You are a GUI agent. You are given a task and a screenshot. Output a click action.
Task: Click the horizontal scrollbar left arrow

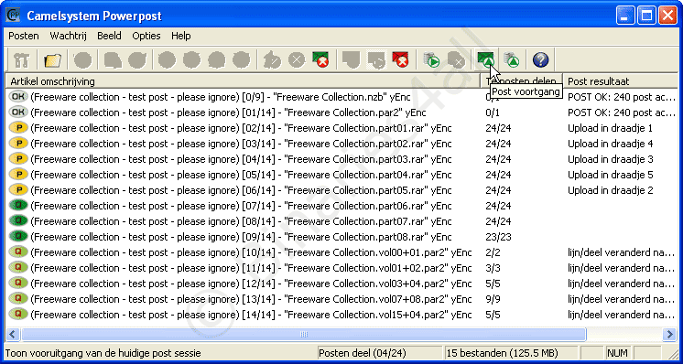pyautogui.click(x=13, y=334)
